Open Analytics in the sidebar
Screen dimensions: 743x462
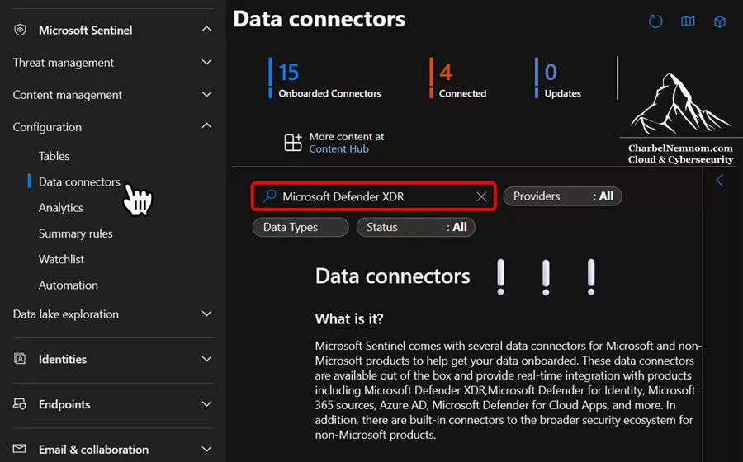point(60,208)
